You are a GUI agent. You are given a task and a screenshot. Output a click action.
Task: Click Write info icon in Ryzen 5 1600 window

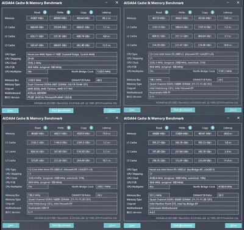68,12
